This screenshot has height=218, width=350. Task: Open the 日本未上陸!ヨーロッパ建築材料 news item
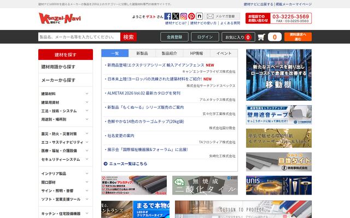click(154, 79)
